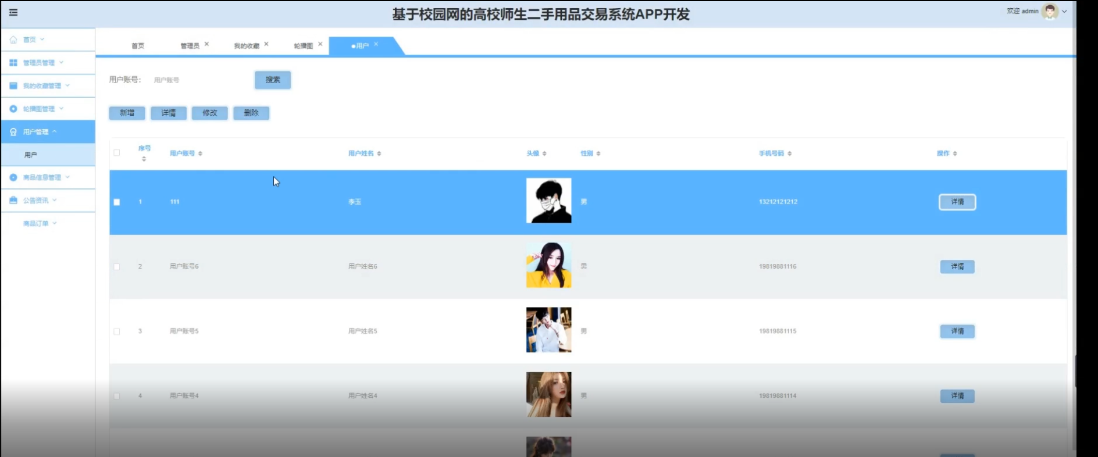The width and height of the screenshot is (1098, 457).
Task: Collapse the 用户管理 menu chevron
Action: pyautogui.click(x=55, y=131)
